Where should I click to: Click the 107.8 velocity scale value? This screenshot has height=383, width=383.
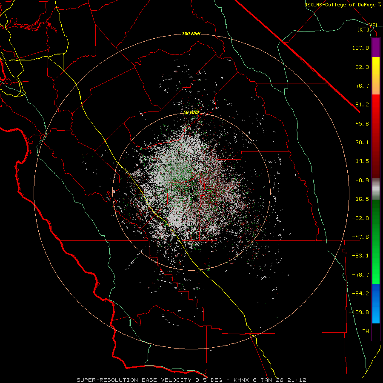360,48
